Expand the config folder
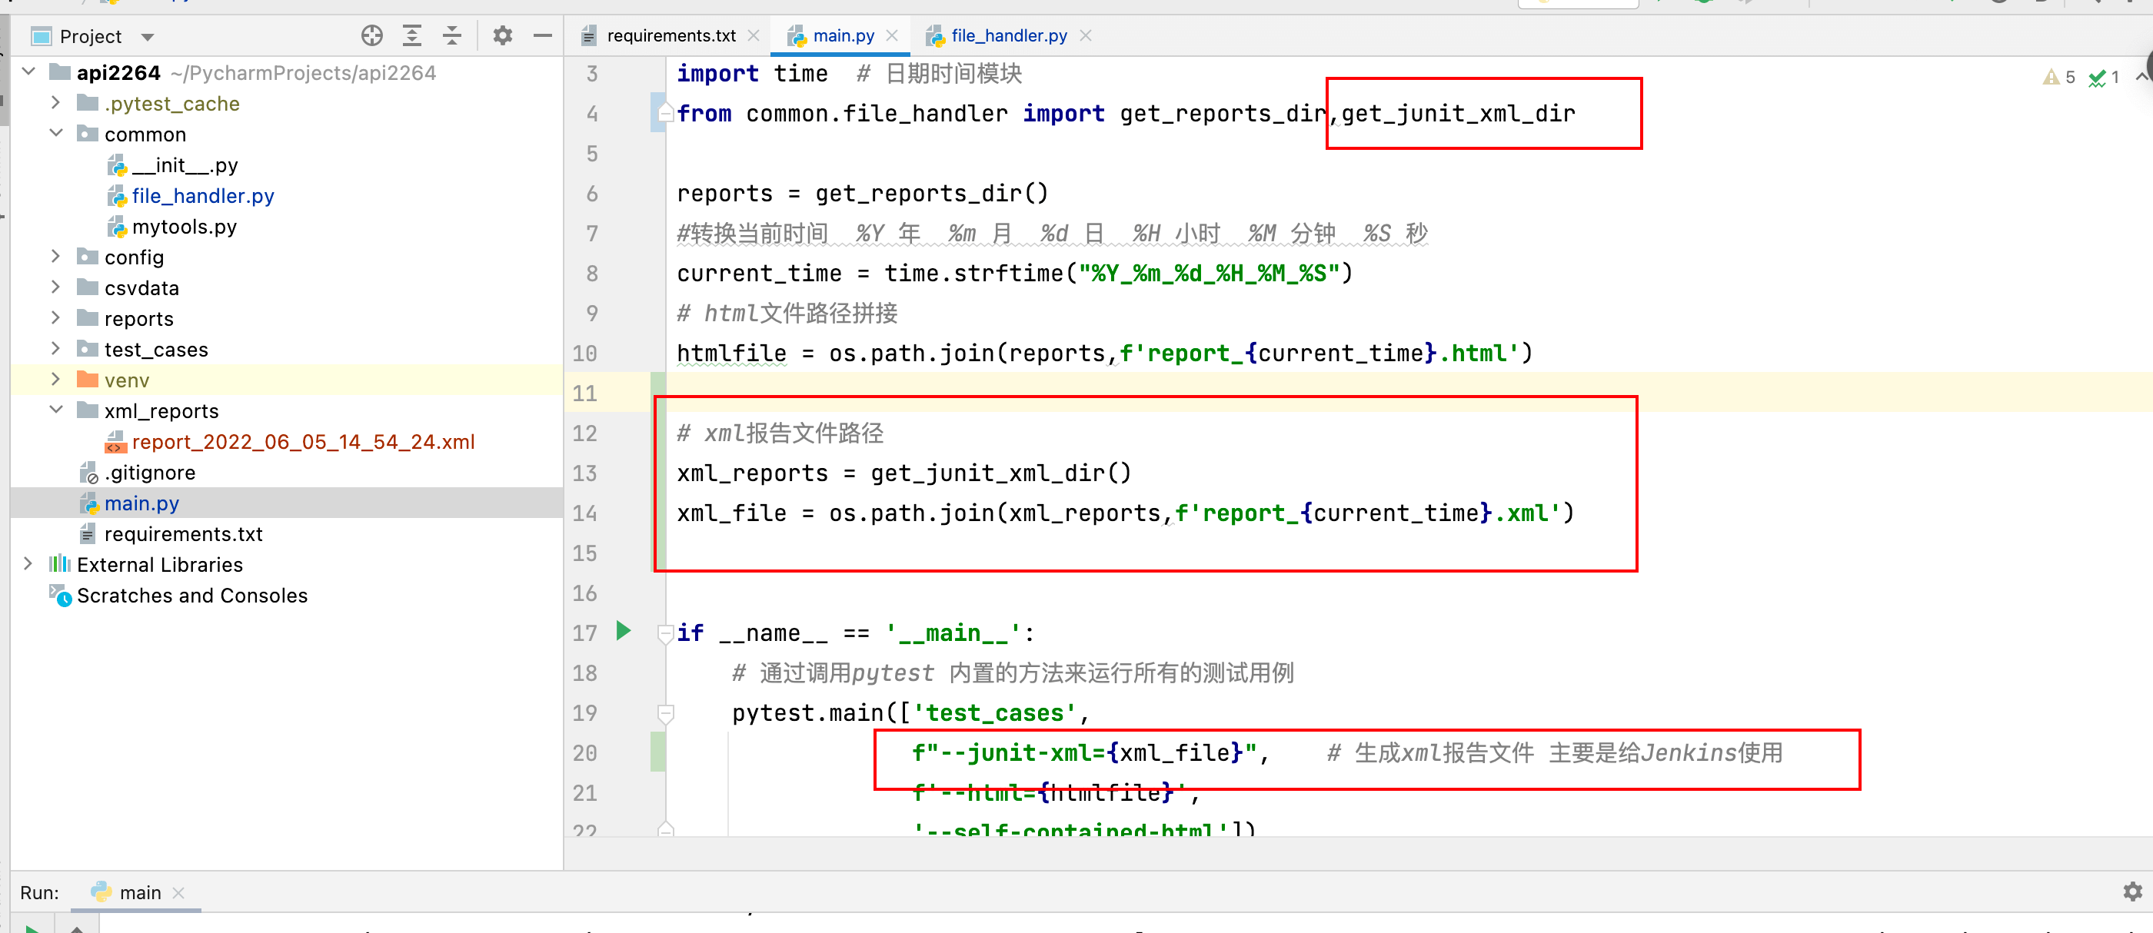The image size is (2153, 933). (56, 257)
